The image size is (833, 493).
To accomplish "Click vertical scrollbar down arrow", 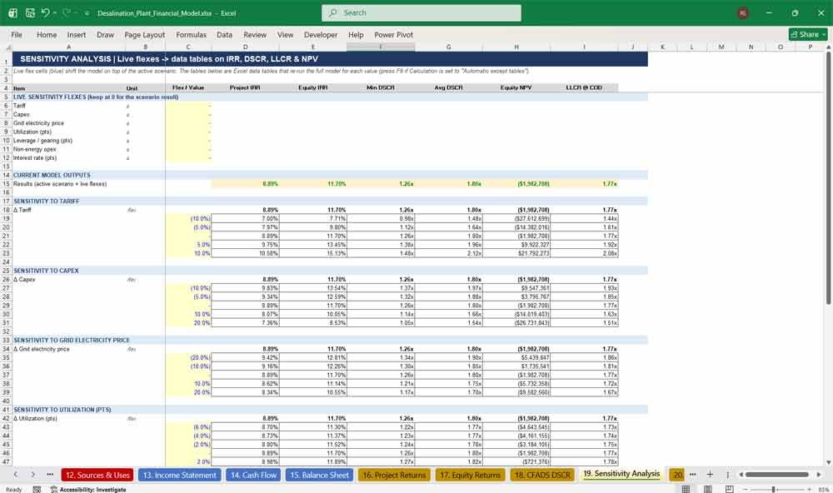I will pyautogui.click(x=828, y=463).
